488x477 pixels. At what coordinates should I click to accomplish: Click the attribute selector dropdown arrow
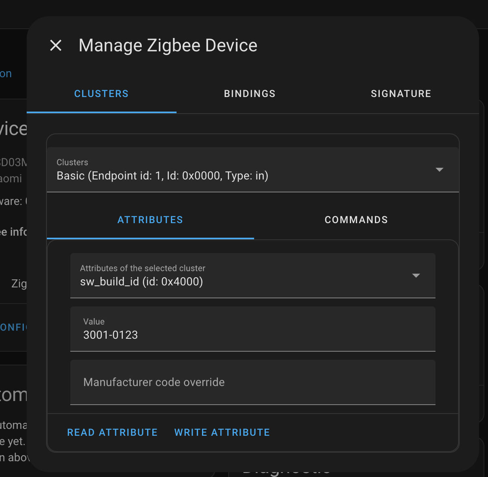point(416,275)
